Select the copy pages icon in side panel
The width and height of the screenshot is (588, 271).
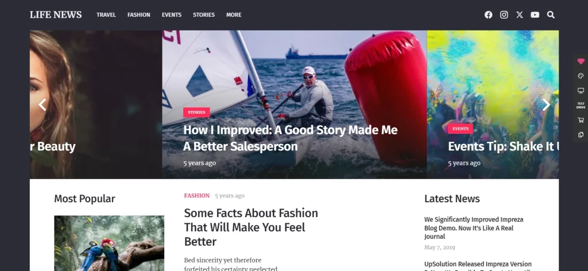(x=581, y=134)
